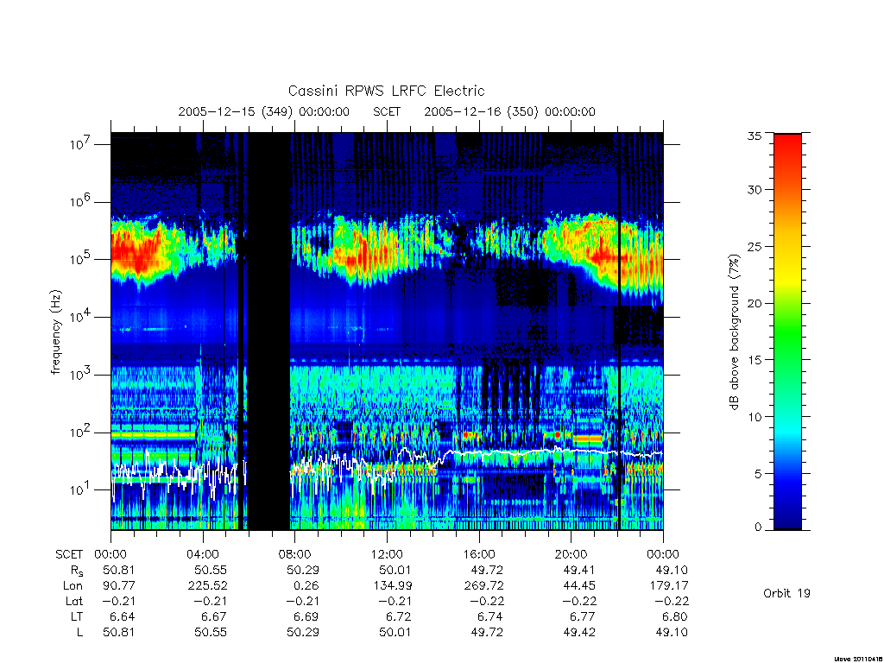Click the '20' color bar tick value
884x663 pixels.
[754, 303]
